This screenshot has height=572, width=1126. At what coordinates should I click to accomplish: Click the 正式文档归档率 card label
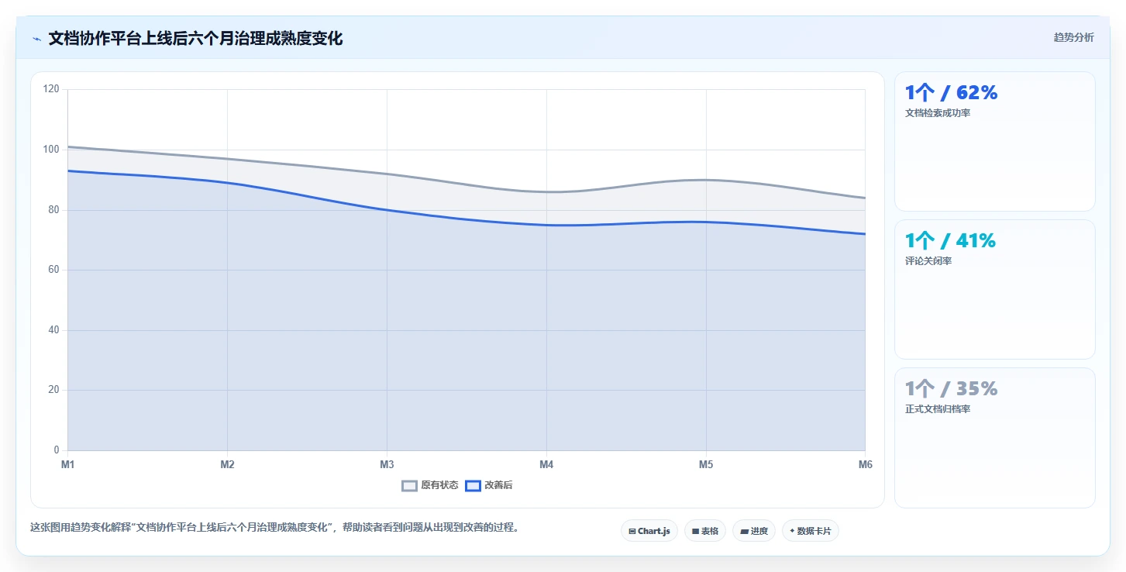(938, 409)
